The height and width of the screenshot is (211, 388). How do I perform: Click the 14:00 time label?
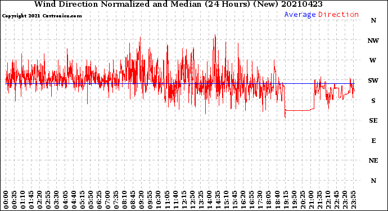coord(209,200)
